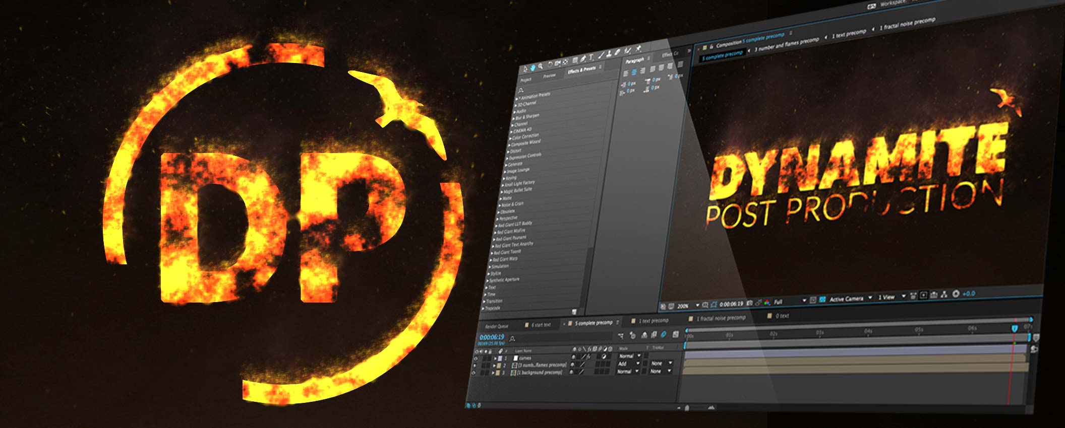1065x428 pixels.
Task: Click the new bin icon under effects list
Action: (574, 312)
